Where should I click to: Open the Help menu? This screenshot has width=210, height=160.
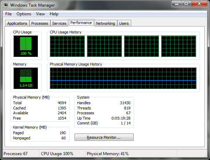(54, 14)
